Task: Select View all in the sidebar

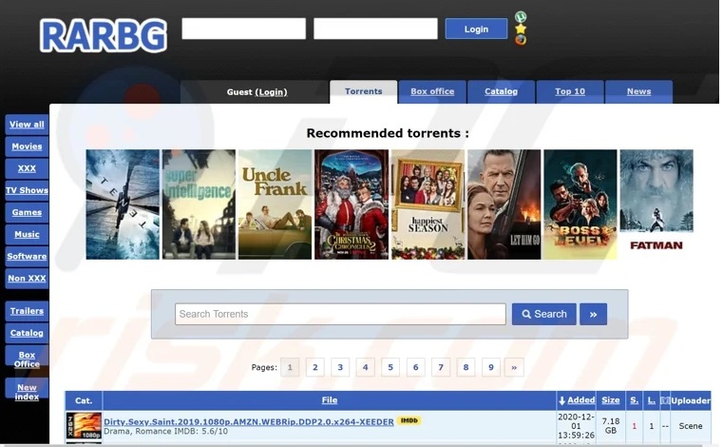Action: (27, 125)
